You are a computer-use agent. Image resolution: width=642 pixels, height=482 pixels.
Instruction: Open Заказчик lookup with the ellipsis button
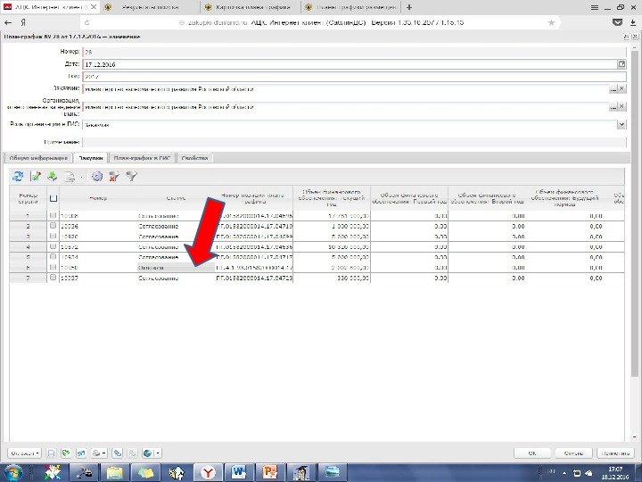613,88
